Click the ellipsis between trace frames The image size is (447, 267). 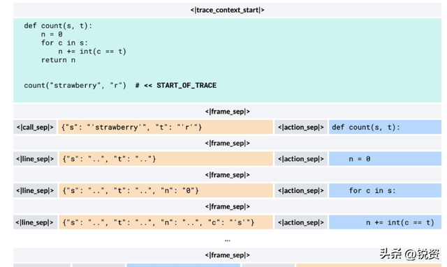[227, 241]
